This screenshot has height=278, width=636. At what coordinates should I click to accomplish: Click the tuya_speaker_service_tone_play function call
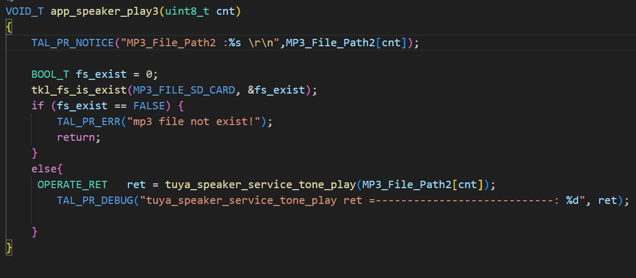coord(261,184)
